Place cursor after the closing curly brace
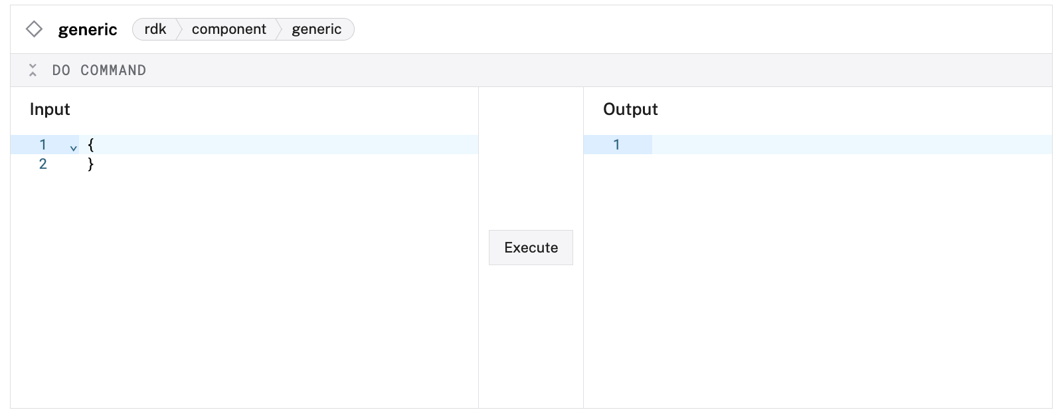 tap(95, 164)
